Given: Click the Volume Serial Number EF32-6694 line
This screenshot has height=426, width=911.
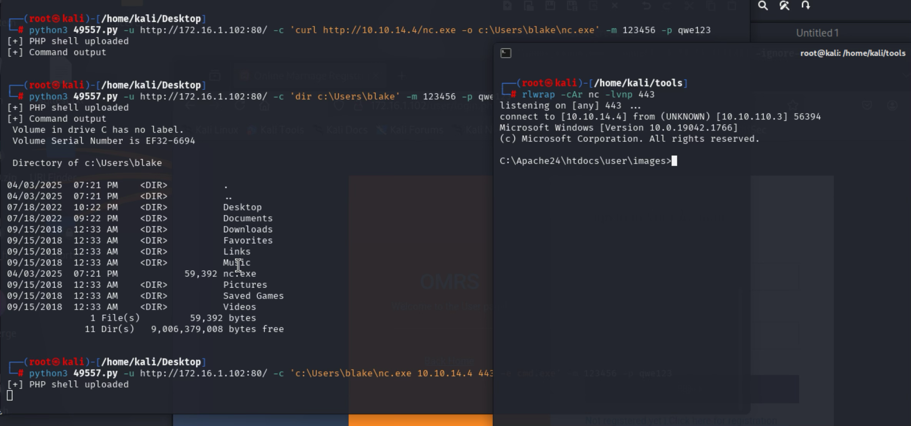Looking at the screenshot, I should [103, 141].
